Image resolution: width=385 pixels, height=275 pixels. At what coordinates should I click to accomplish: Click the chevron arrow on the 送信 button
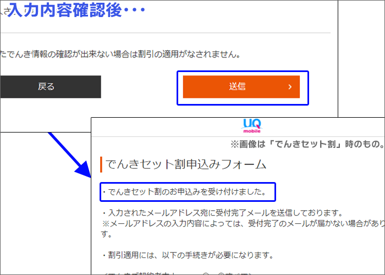pyautogui.click(x=290, y=87)
